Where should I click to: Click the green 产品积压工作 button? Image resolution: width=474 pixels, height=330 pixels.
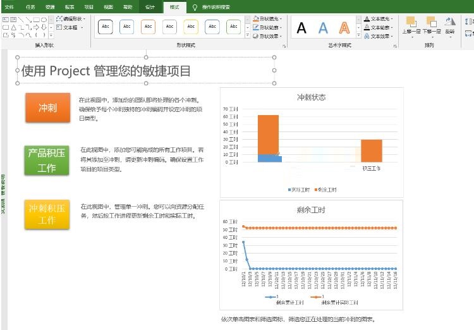click(x=47, y=161)
